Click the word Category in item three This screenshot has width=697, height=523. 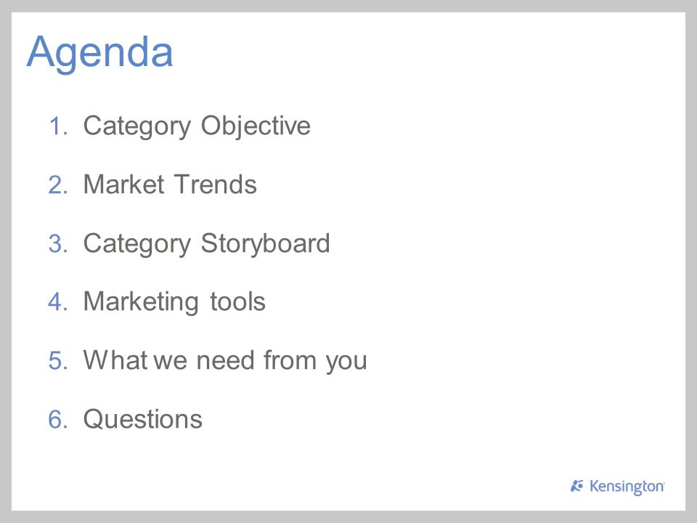click(x=137, y=244)
